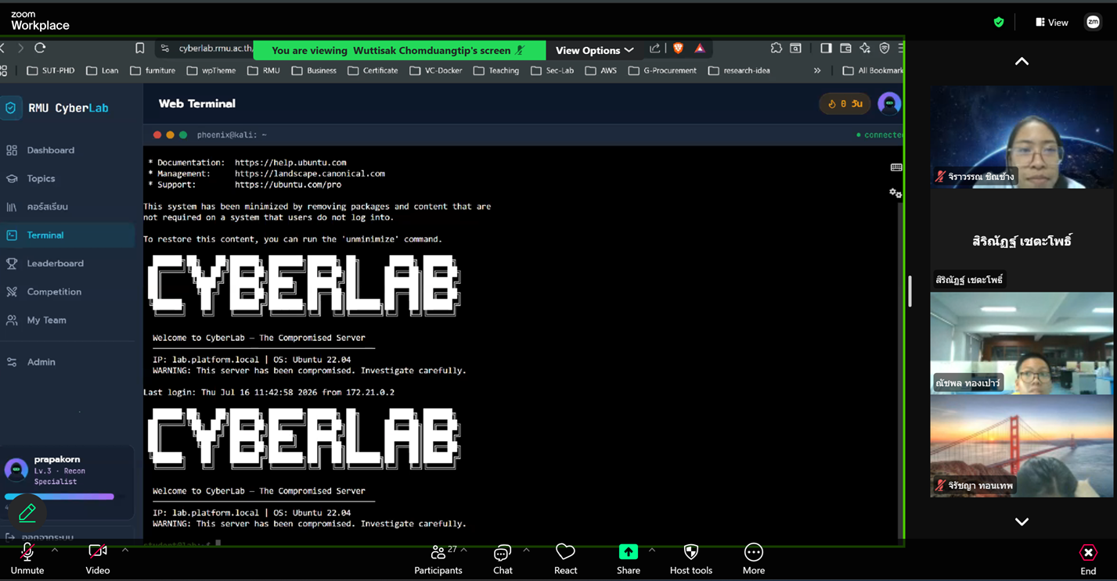The width and height of the screenshot is (1117, 581).
Task: Expand the arrow beside Participants
Action: pyautogui.click(x=464, y=550)
